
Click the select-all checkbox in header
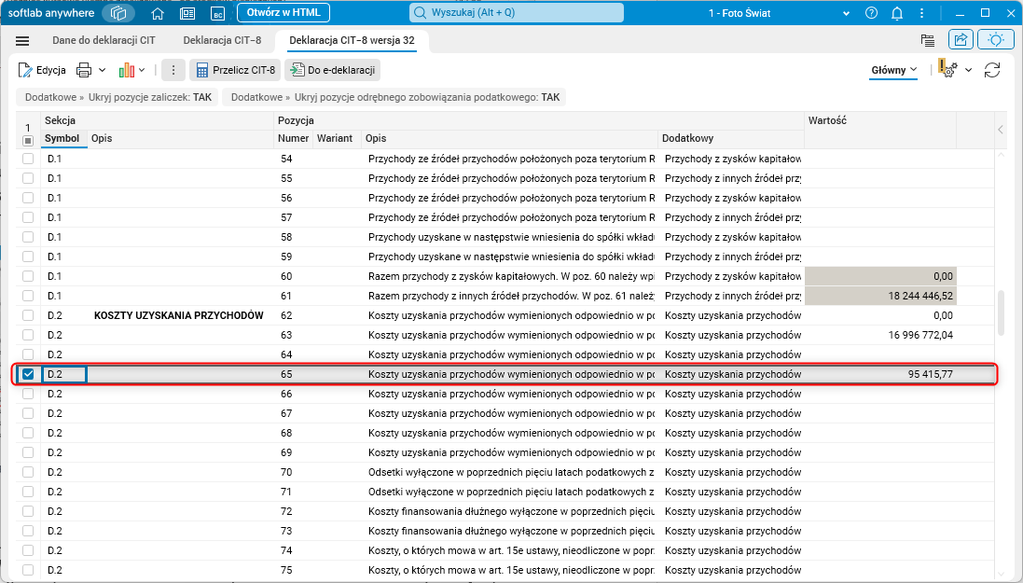pyautogui.click(x=27, y=140)
